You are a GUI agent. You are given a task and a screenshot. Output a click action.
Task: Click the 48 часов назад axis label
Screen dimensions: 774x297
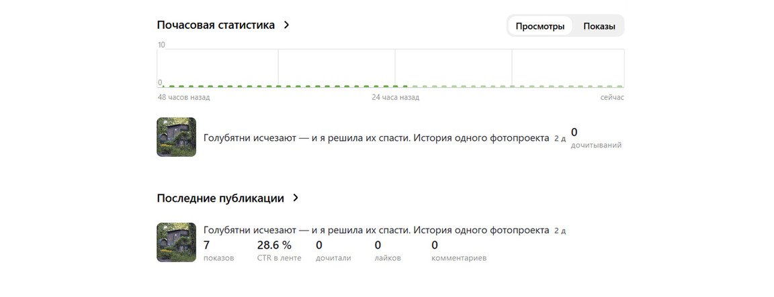tap(183, 97)
